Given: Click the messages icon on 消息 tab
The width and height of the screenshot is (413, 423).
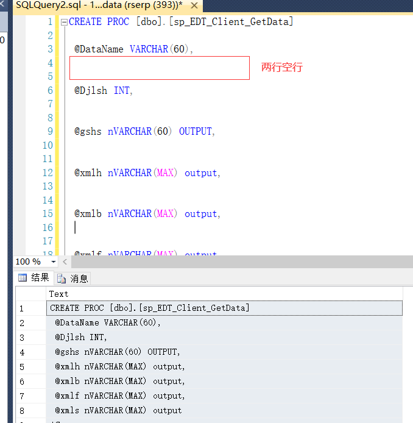Looking at the screenshot, I should pyautogui.click(x=62, y=279).
